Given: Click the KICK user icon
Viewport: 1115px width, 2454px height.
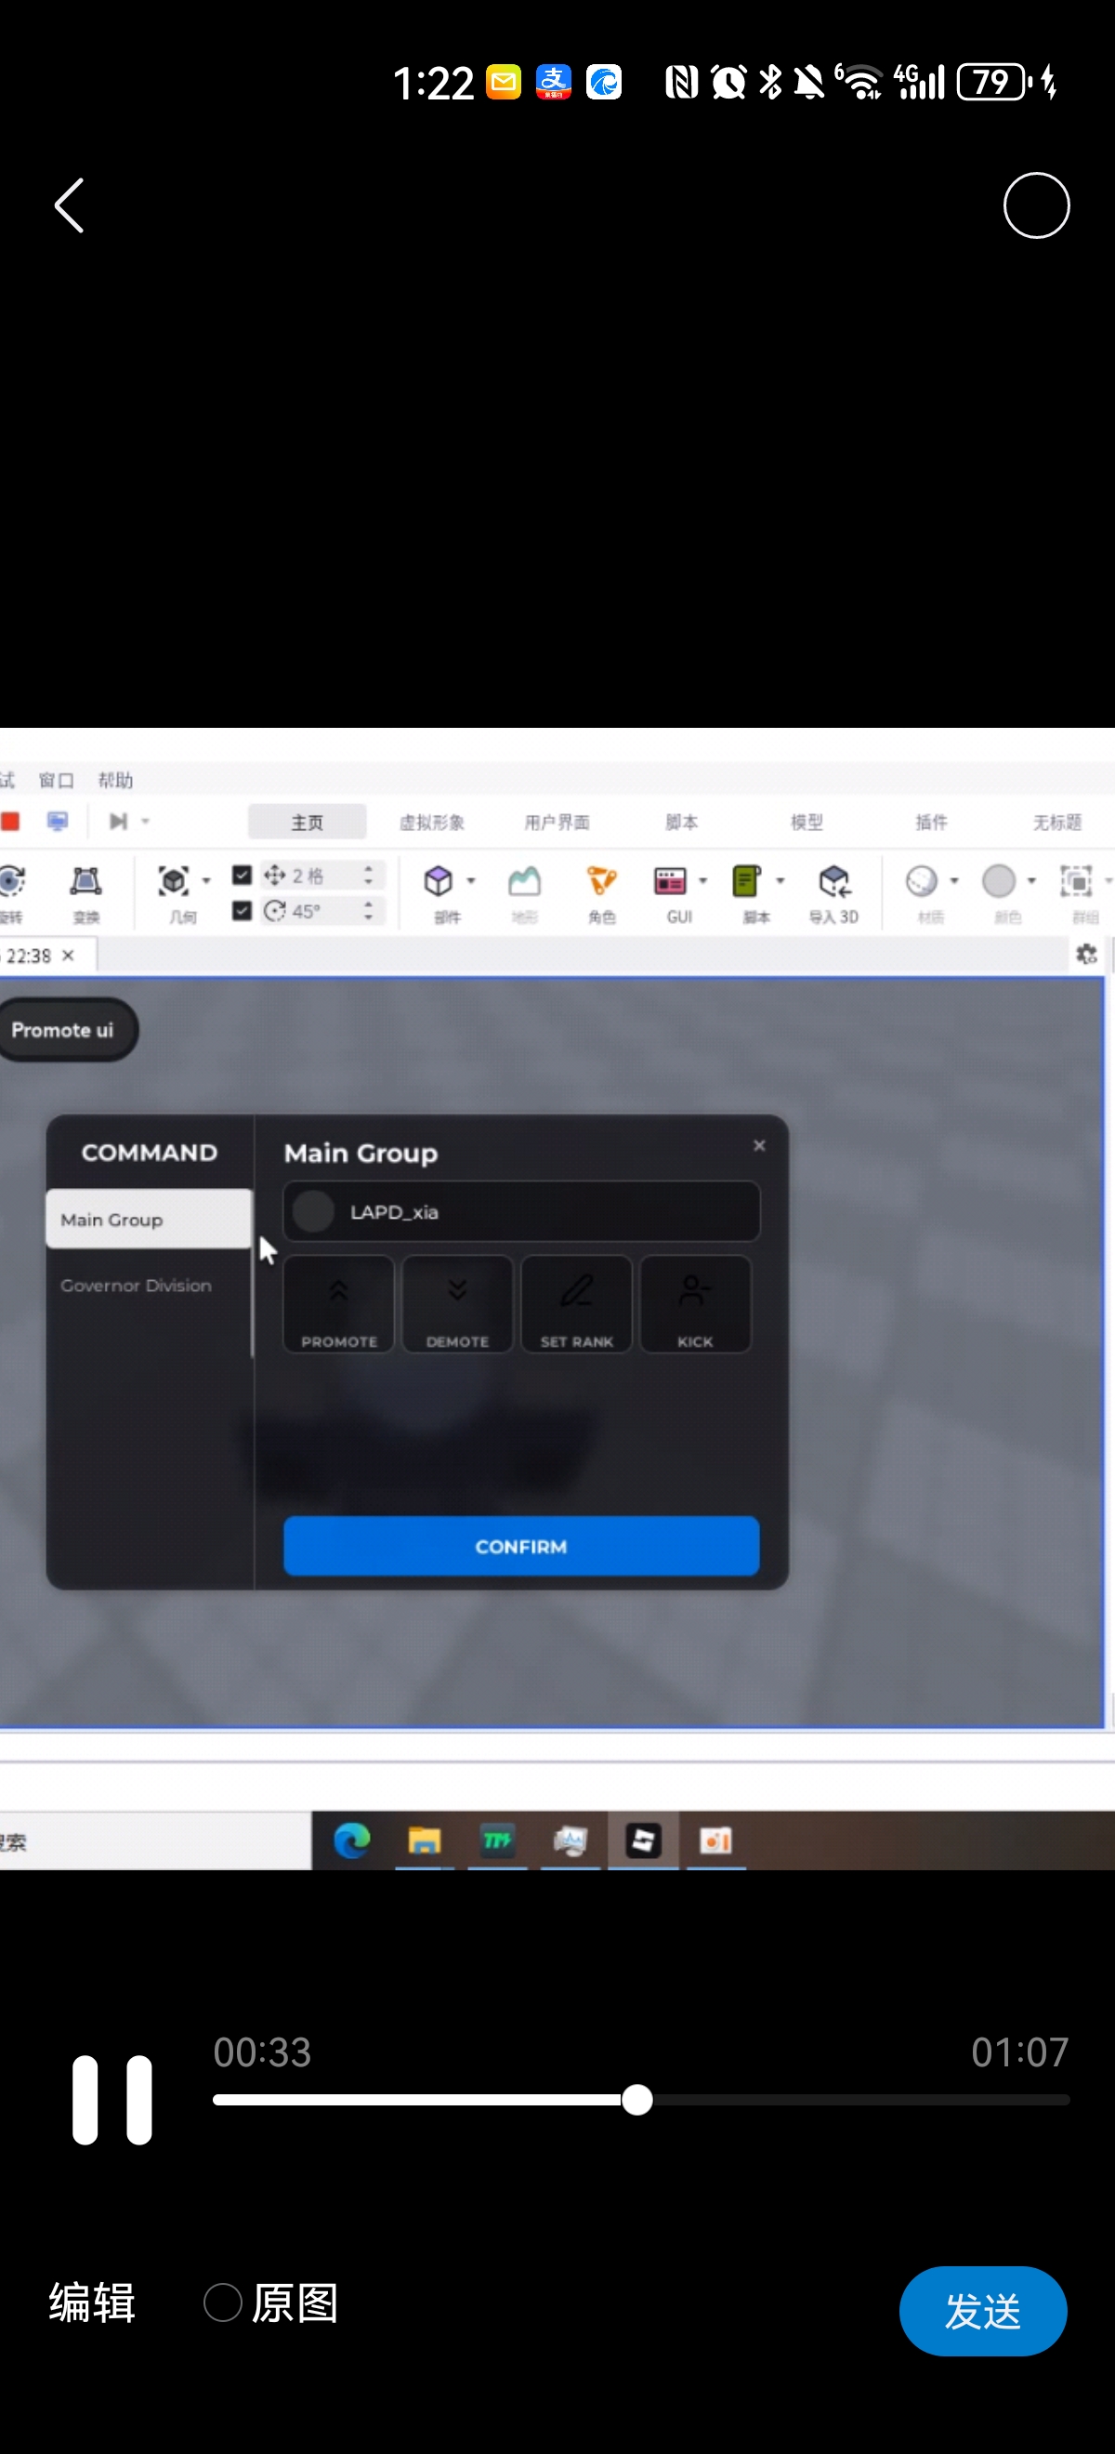Looking at the screenshot, I should [695, 1303].
